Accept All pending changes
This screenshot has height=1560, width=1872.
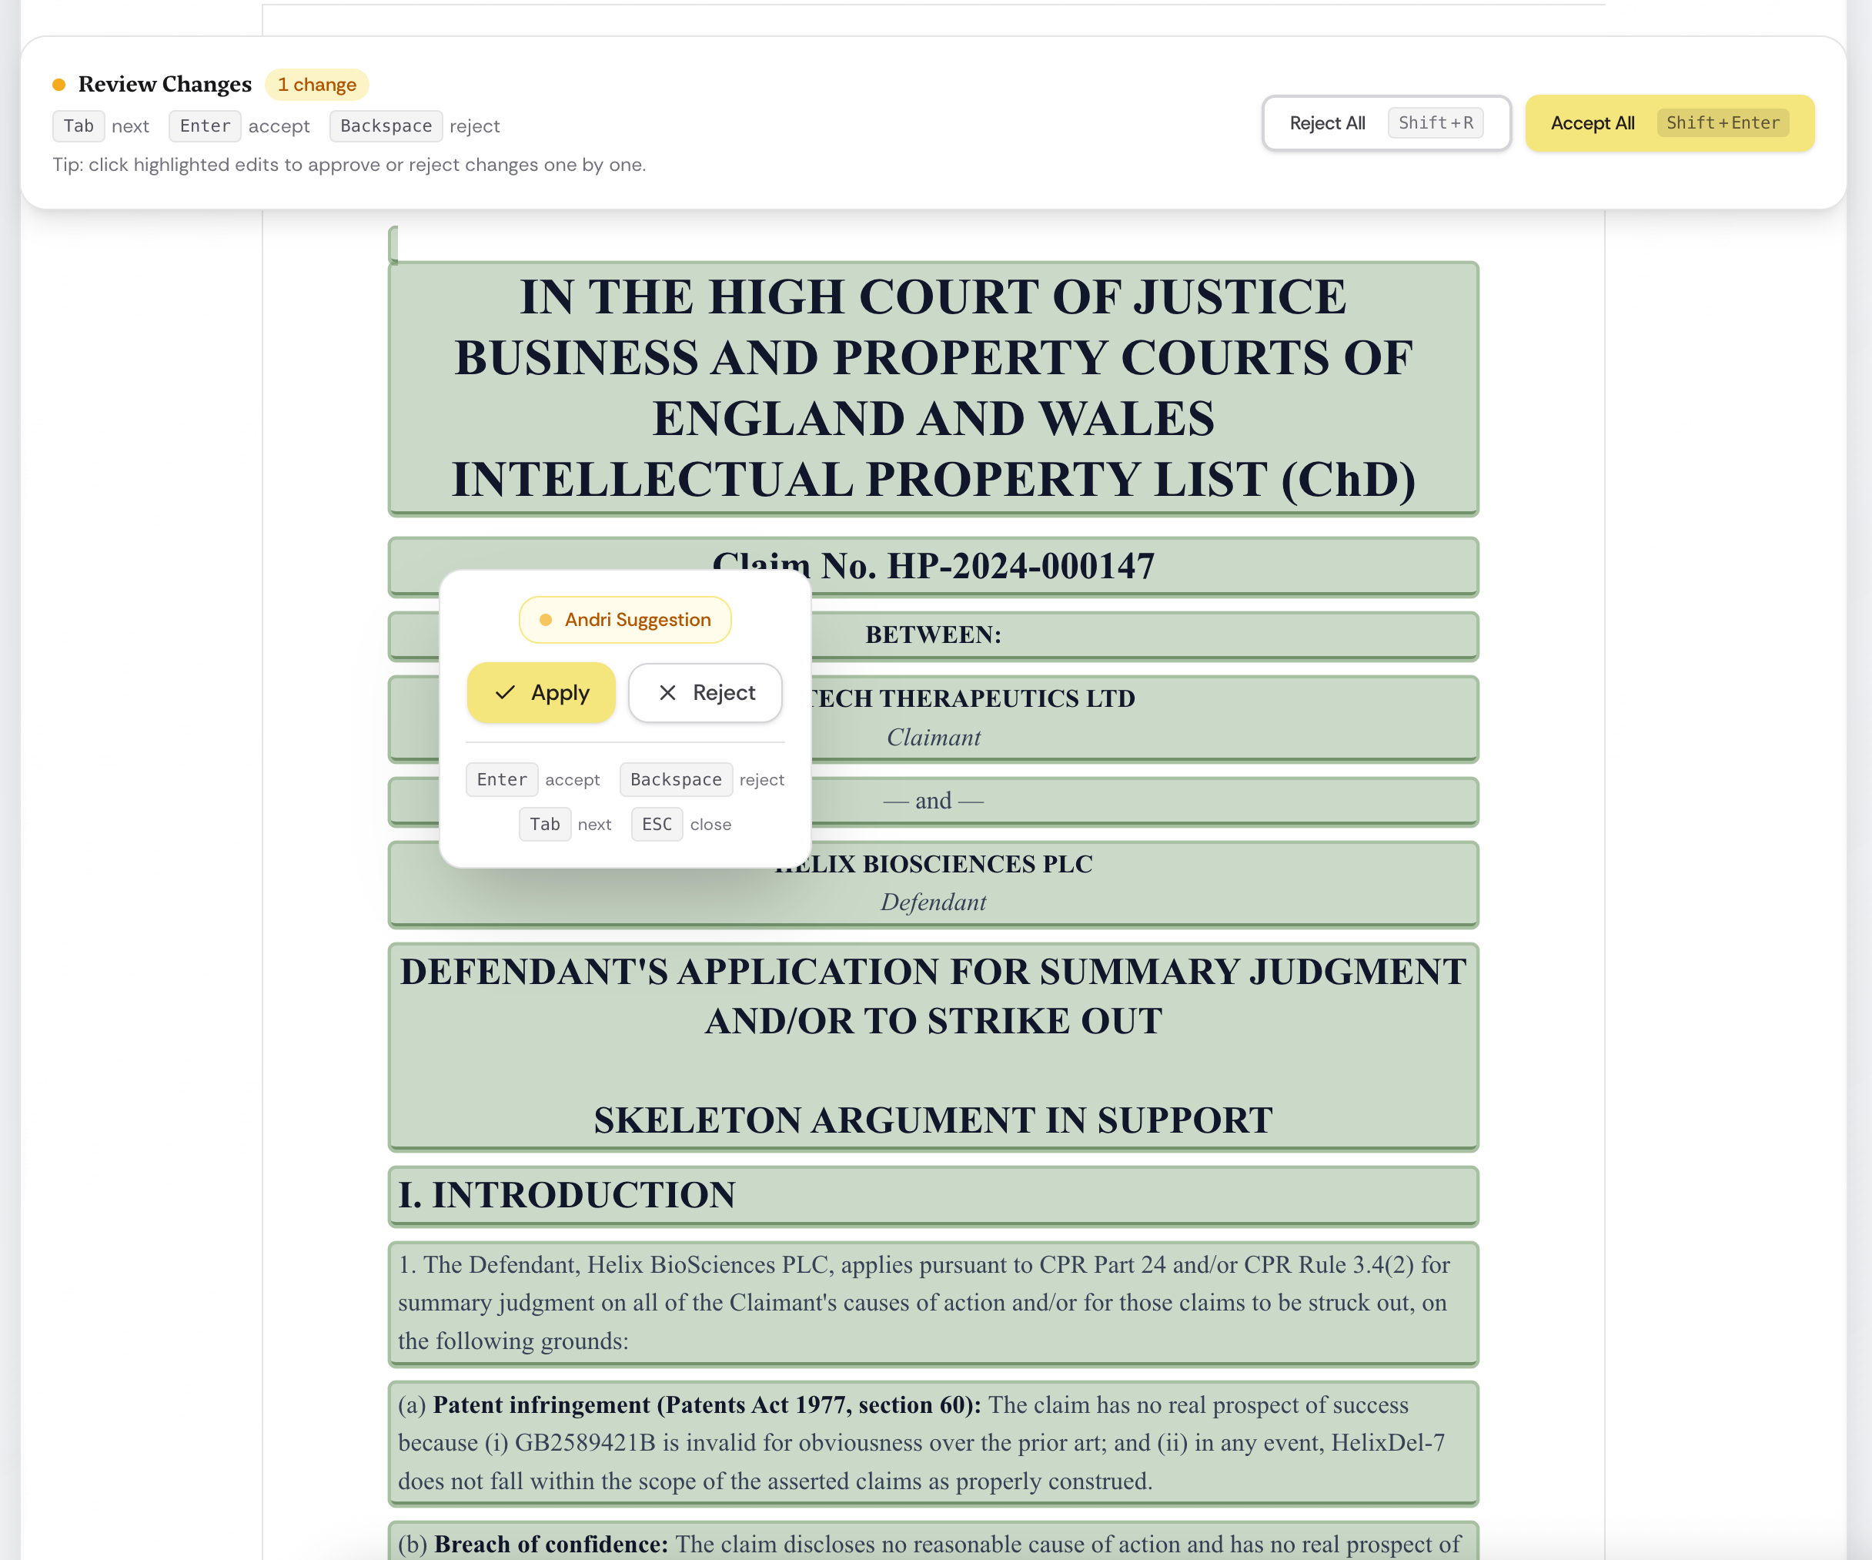point(1592,122)
